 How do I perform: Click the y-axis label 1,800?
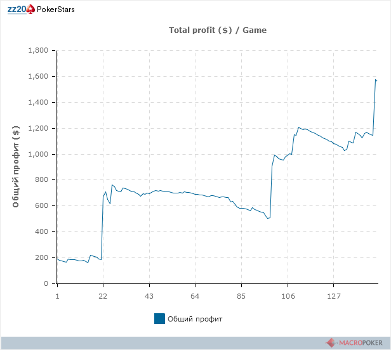pos(38,50)
